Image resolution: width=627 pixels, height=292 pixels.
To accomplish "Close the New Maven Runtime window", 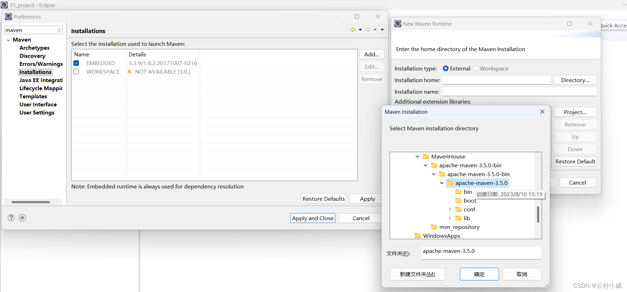I will pos(590,24).
